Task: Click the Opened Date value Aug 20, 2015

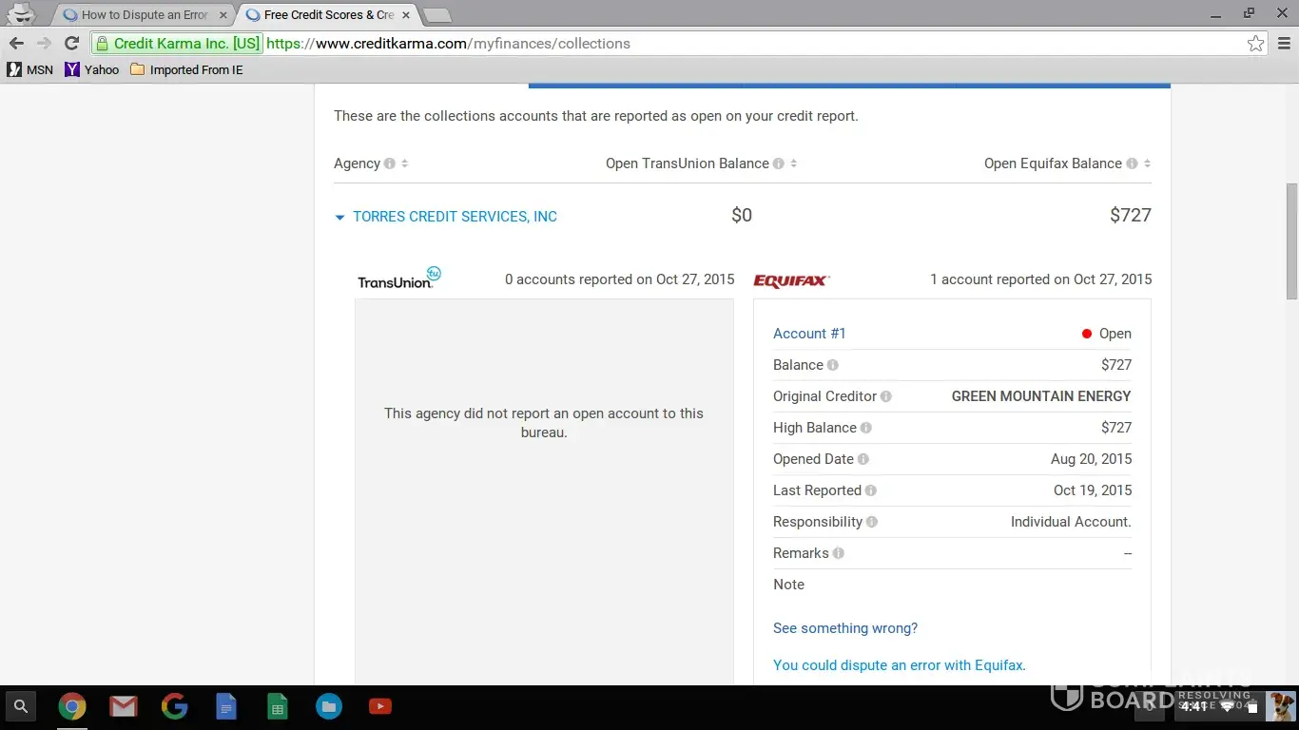Action: [x=1091, y=459]
